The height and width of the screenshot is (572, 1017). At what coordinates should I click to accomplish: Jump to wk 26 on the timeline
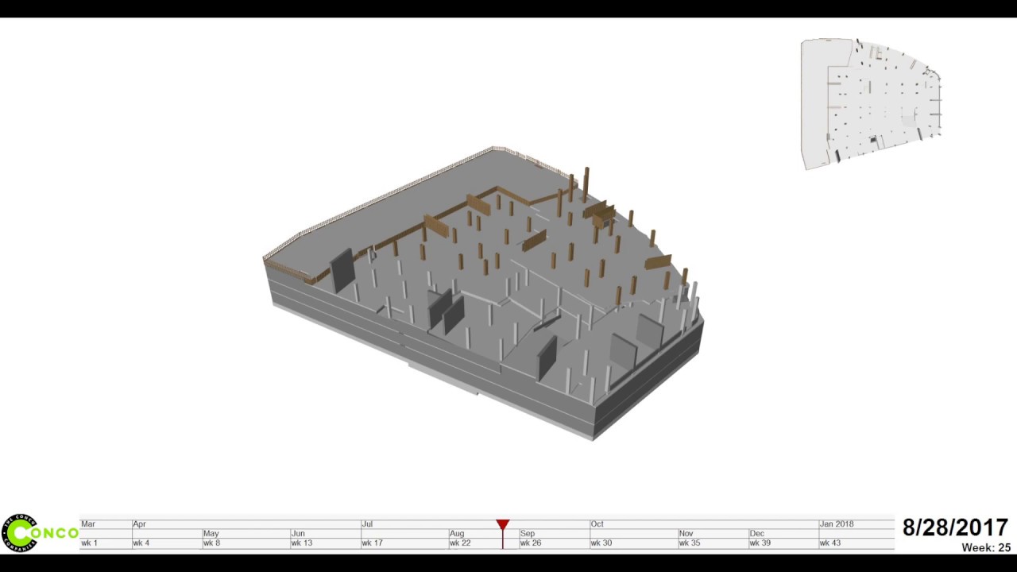coord(531,543)
